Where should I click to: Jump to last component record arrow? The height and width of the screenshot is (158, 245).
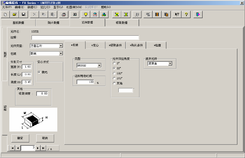pyautogui.click(x=43, y=148)
